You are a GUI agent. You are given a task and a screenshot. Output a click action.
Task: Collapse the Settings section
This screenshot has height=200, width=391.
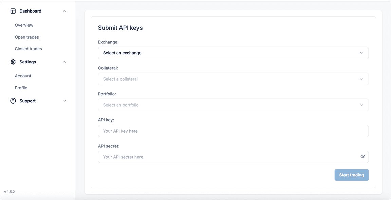[64, 62]
